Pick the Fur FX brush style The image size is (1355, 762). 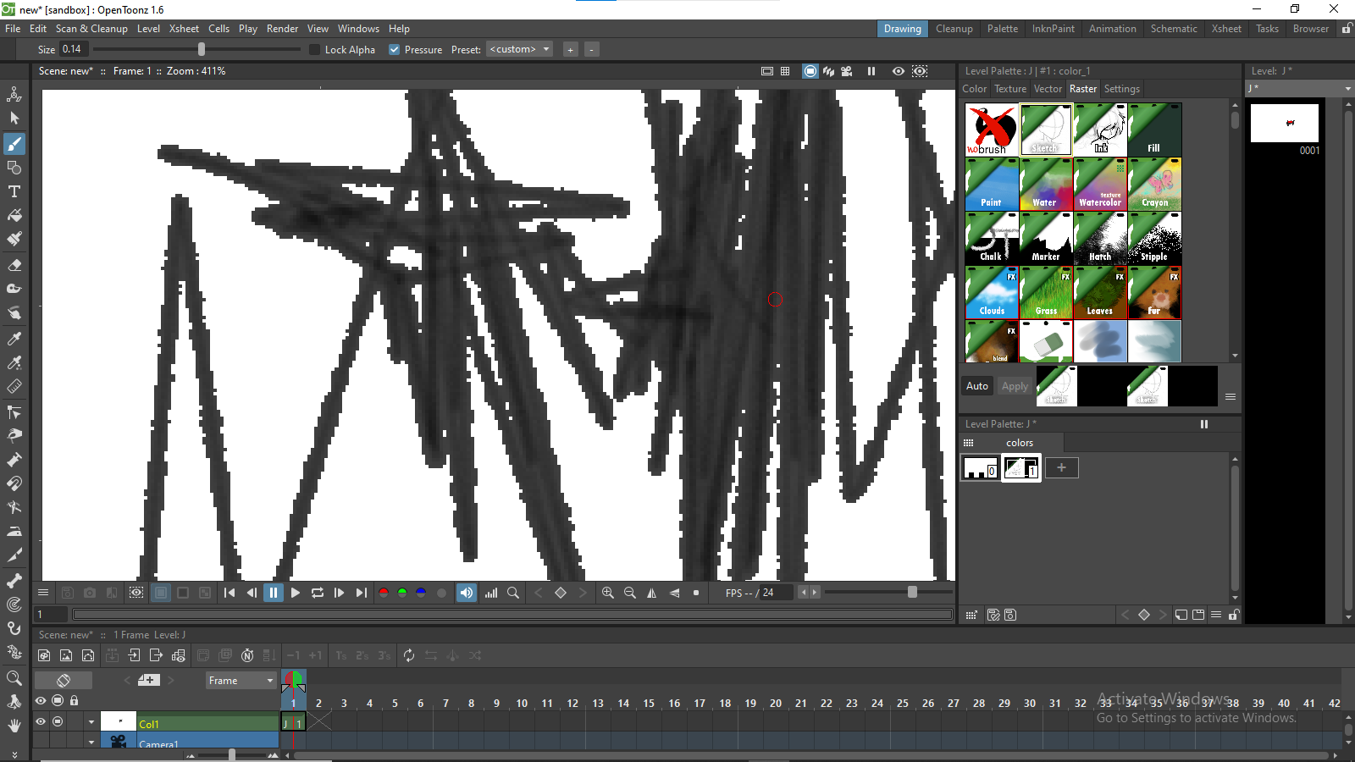[1154, 292]
